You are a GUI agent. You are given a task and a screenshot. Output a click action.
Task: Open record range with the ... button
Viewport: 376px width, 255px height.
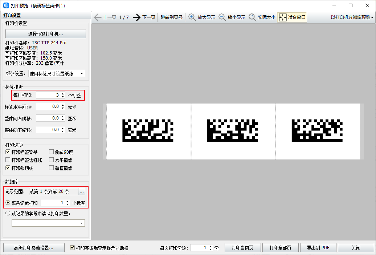[82, 191]
